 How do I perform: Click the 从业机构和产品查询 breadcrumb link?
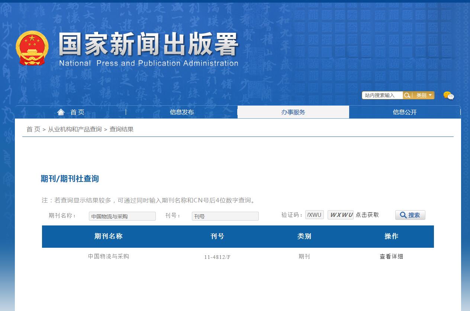pos(75,129)
